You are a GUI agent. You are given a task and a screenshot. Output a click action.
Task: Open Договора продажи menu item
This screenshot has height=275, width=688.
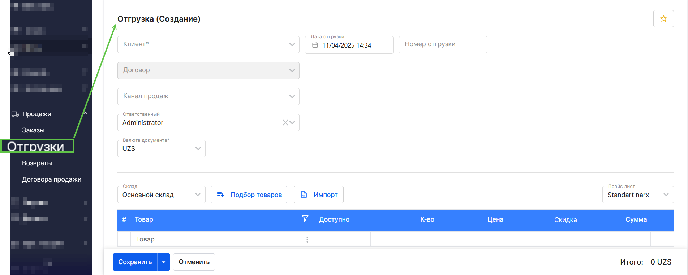point(52,179)
